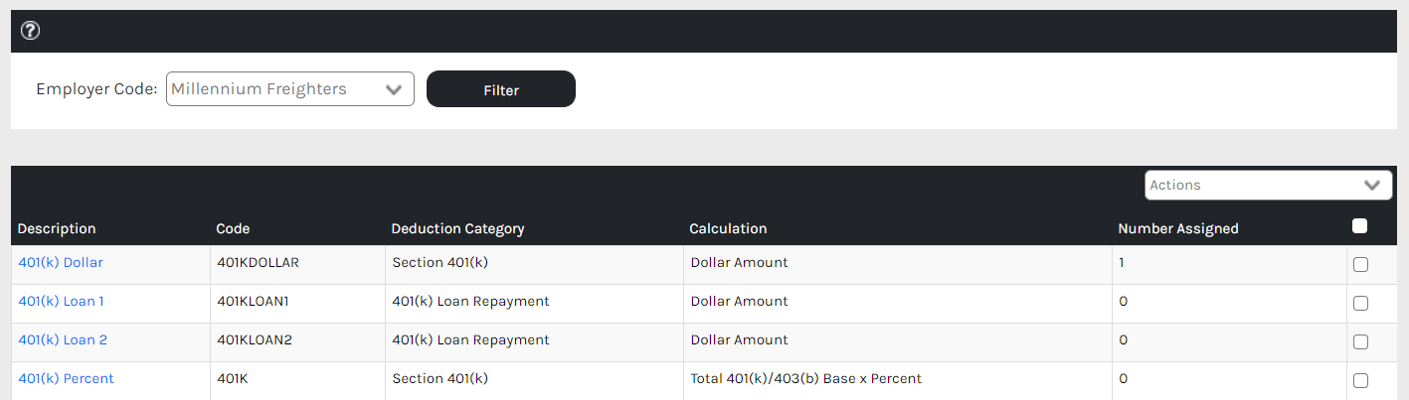Open the help question mark icon
This screenshot has height=400, width=1409.
click(30, 31)
